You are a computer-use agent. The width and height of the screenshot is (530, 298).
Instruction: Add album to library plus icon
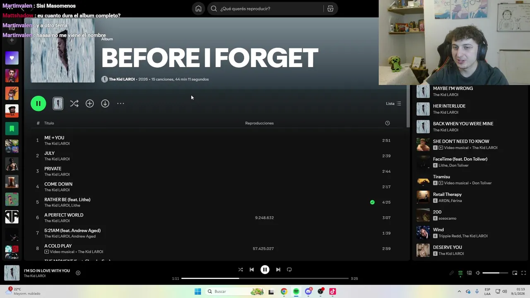pyautogui.click(x=89, y=103)
